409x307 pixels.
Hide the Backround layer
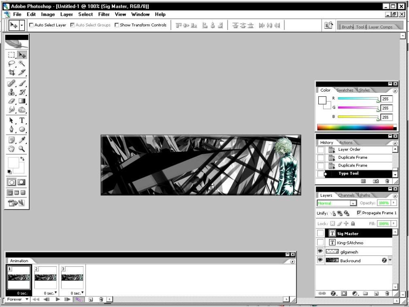[320, 260]
